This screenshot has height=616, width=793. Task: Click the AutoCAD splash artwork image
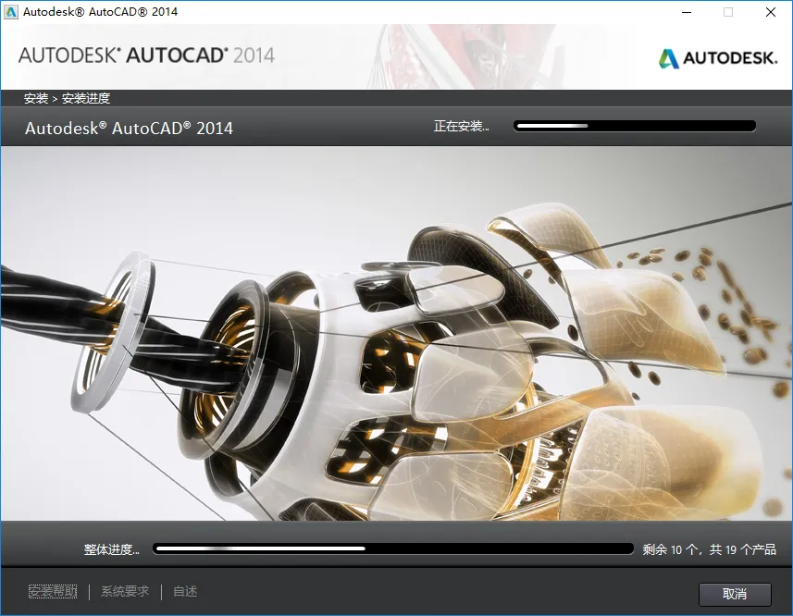(x=396, y=334)
